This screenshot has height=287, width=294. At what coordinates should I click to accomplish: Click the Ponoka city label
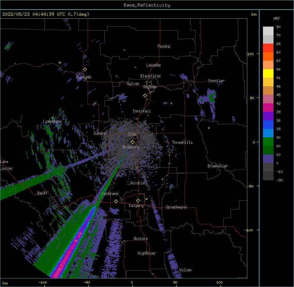tap(164, 46)
